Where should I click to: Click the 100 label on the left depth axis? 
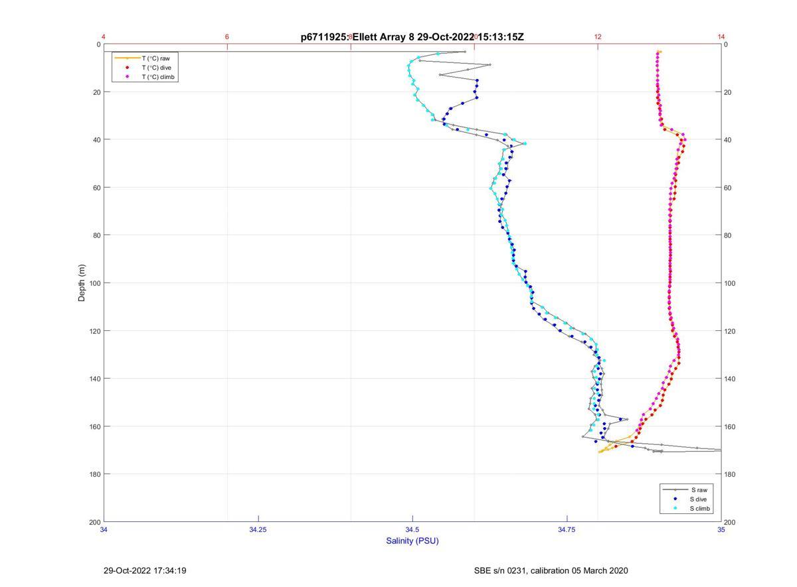(95, 283)
